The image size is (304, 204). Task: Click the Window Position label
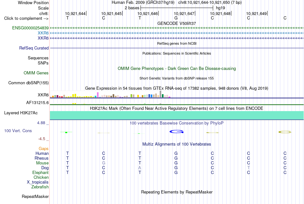coord(33,3)
